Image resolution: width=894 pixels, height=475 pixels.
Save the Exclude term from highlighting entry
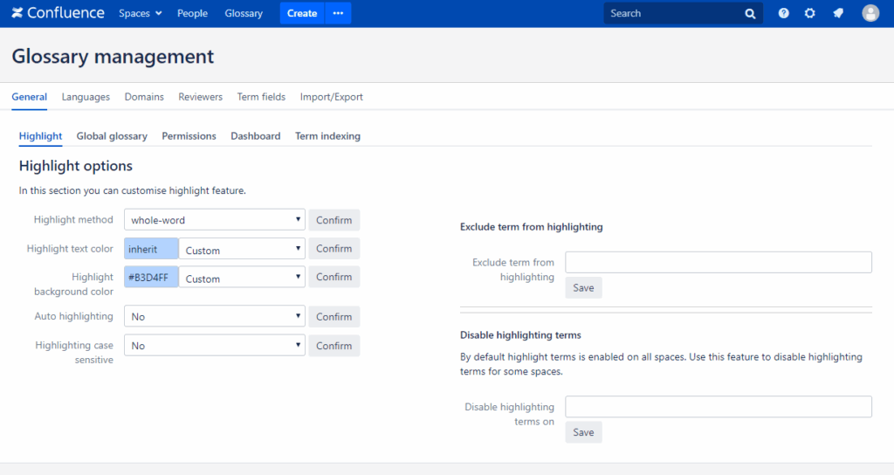583,288
